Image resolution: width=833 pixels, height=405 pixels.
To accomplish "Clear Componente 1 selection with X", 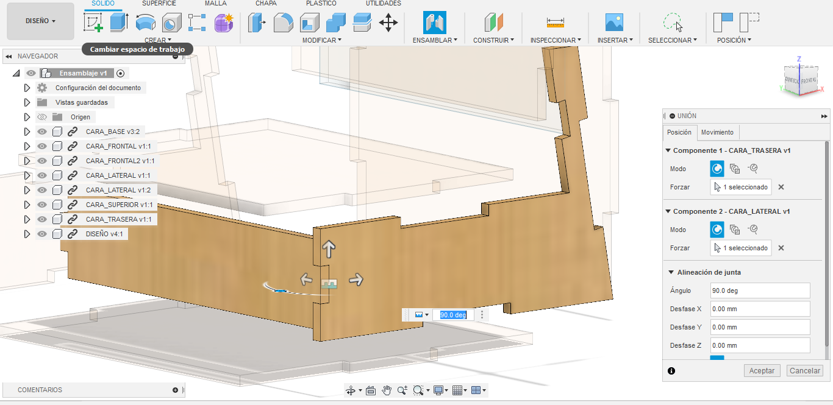I will pos(781,187).
